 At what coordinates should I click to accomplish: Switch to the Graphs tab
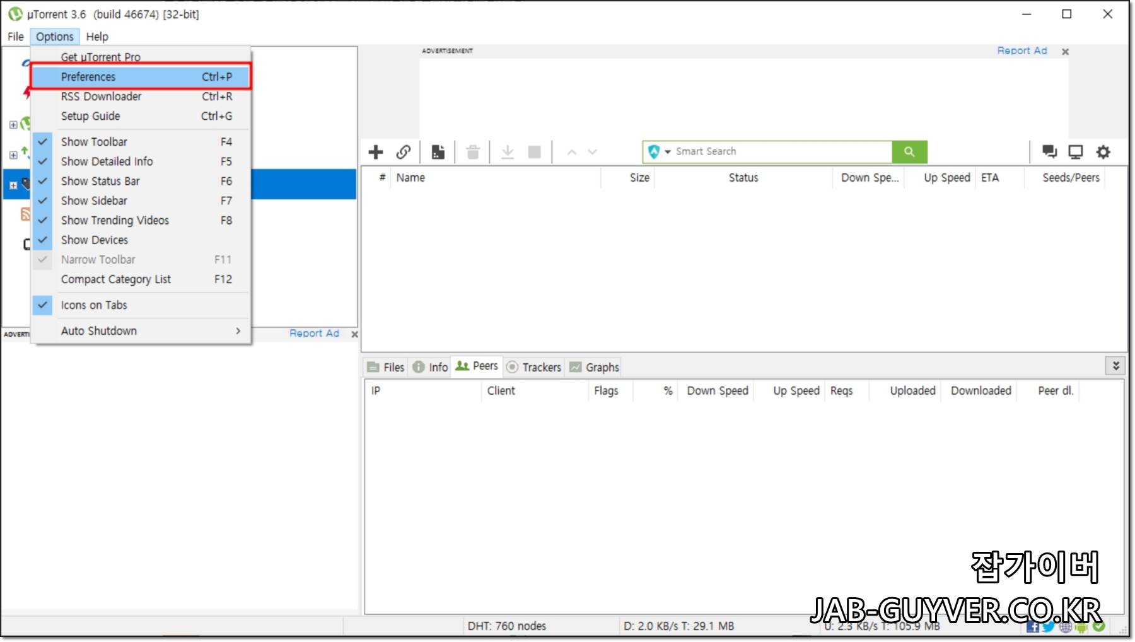pyautogui.click(x=594, y=367)
